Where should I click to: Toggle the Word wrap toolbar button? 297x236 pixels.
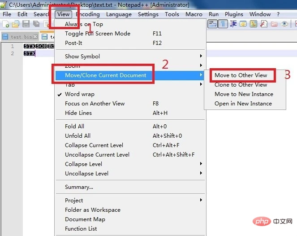click(x=213, y=24)
